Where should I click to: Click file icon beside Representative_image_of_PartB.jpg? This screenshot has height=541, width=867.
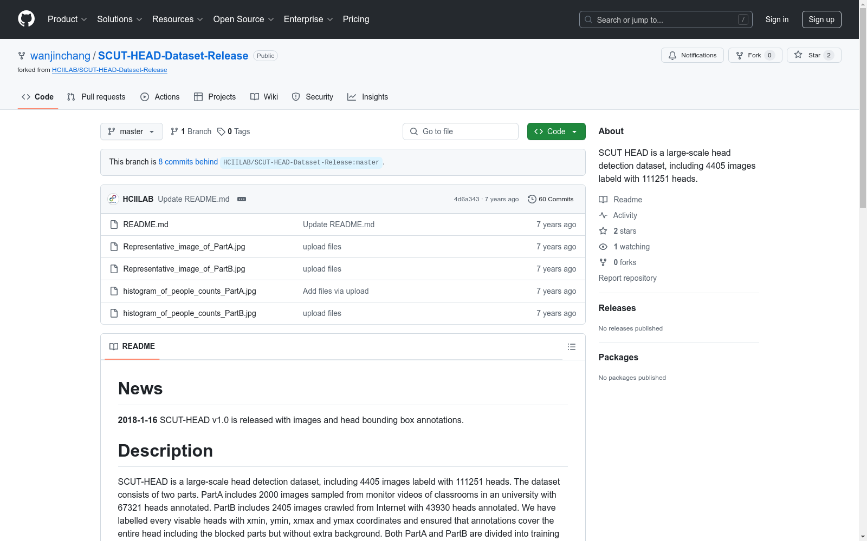(114, 269)
